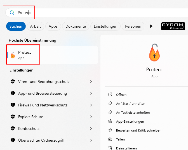Switch to the Arbeit filter tab
The width and height of the screenshot is (188, 150).
(x=35, y=26)
